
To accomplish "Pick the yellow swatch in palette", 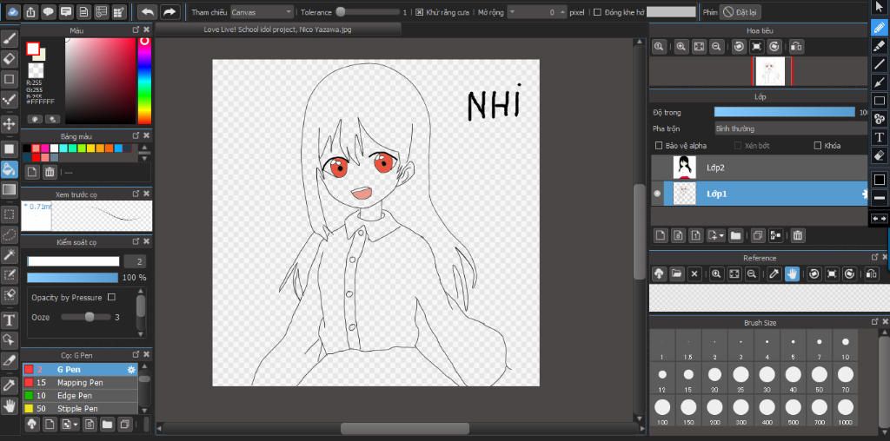I will click(x=90, y=148).
